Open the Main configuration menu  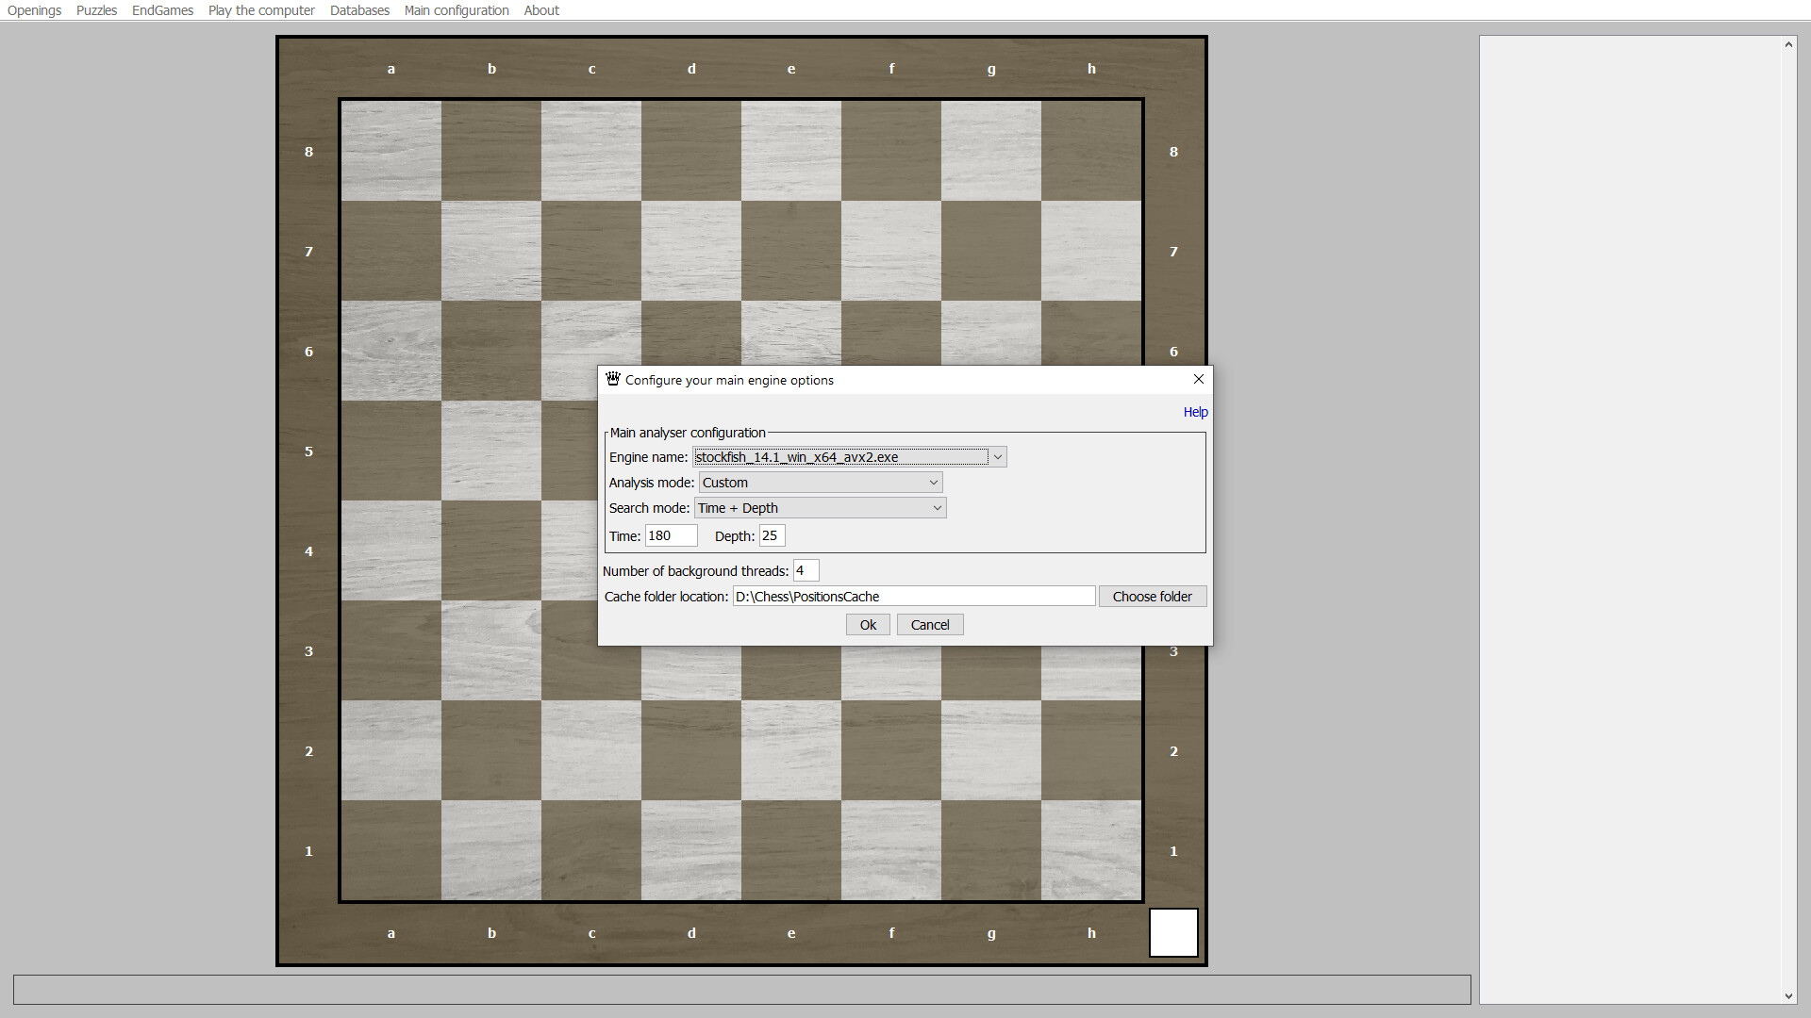pos(457,10)
